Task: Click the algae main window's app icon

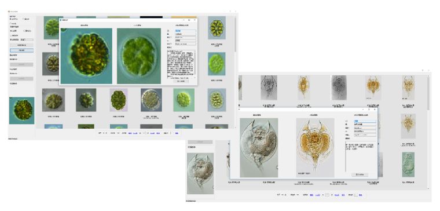Action: coord(9,12)
